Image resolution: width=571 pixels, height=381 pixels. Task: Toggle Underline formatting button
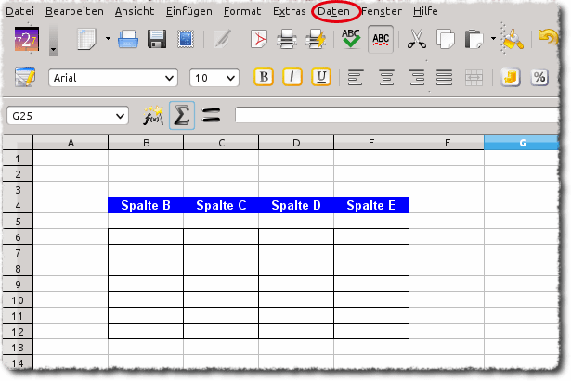[321, 77]
